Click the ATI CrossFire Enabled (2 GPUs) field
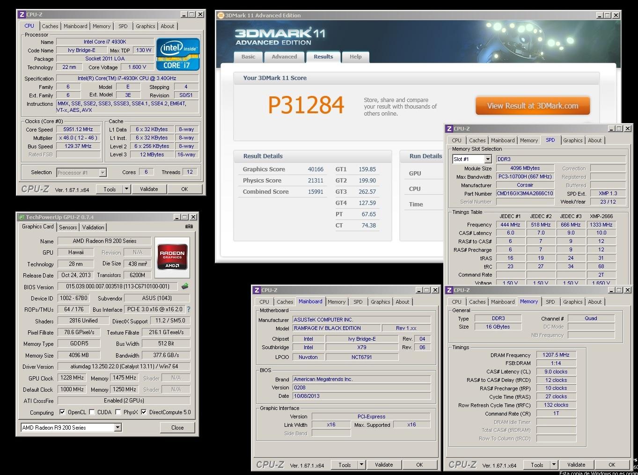 click(124, 401)
